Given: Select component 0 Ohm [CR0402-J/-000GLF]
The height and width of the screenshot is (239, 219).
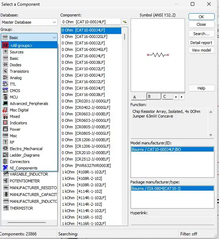Looking at the screenshot, I should coord(91,107).
